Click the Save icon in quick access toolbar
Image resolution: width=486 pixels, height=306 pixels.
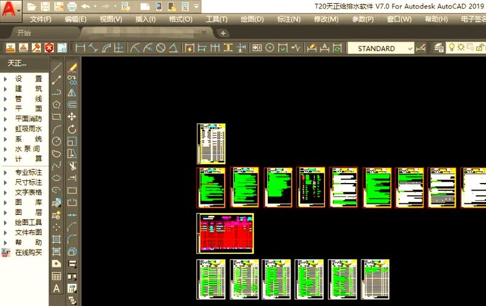(45, 7)
